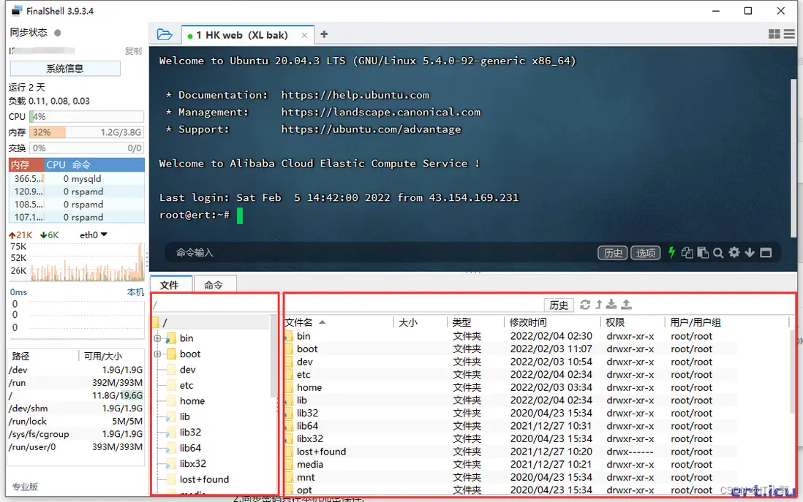Click the 交换 swap usage bar
The height and width of the screenshot is (502, 803).
point(86,148)
